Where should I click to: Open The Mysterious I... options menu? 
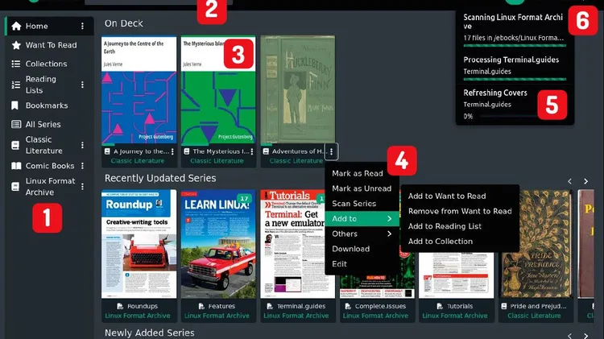[x=252, y=151]
